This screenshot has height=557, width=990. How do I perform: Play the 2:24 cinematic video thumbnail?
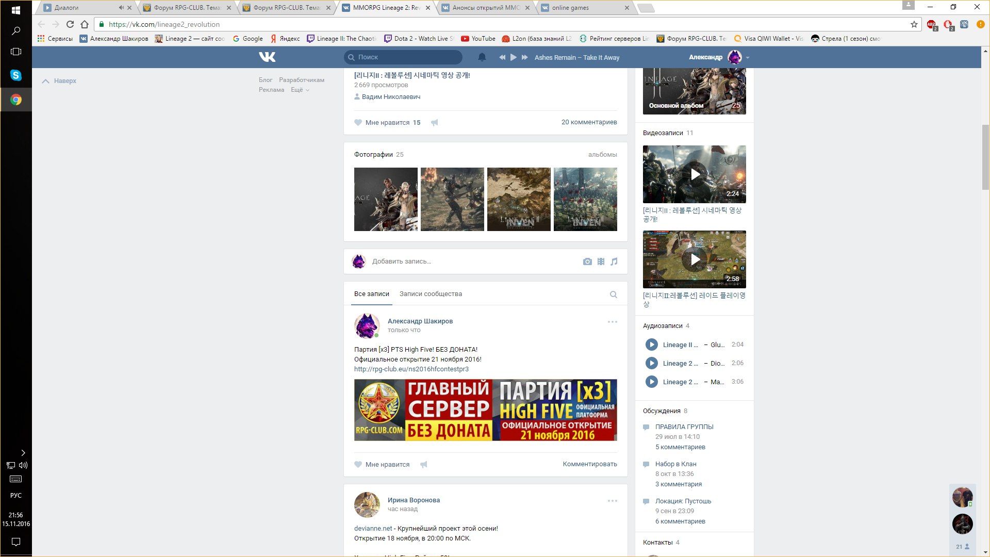tap(694, 174)
